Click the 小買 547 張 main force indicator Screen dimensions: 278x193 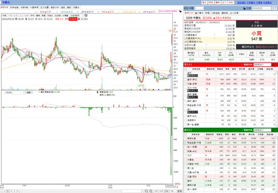point(257,36)
